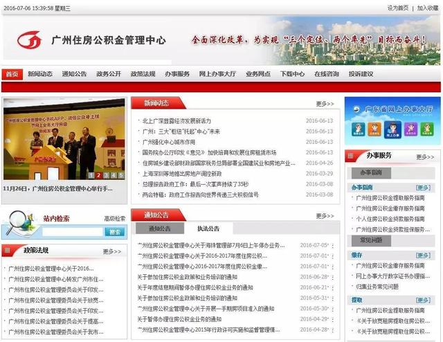The height and width of the screenshot is (342, 443).
Task: Open 网上办事大厅数字证书办理 link
Action: [392, 276]
